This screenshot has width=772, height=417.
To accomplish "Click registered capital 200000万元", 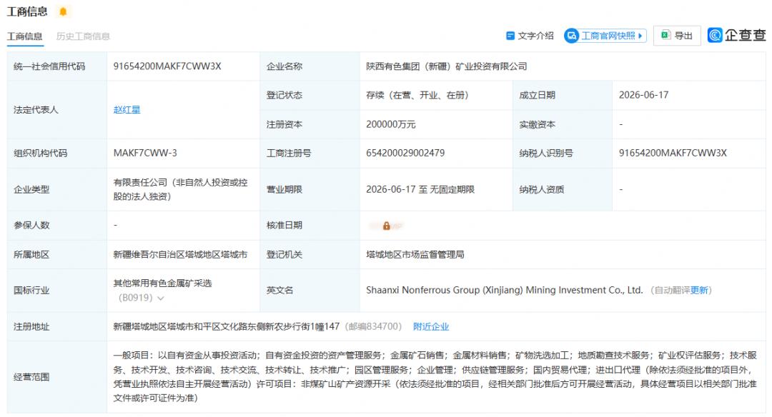I will (x=391, y=124).
